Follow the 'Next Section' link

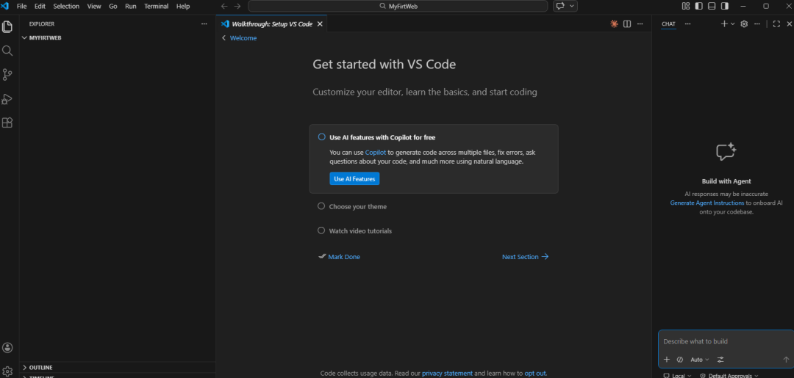click(525, 257)
